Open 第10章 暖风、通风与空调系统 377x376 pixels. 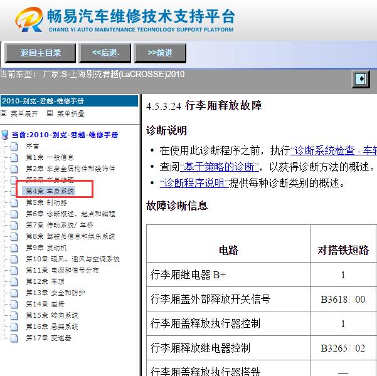click(x=73, y=259)
